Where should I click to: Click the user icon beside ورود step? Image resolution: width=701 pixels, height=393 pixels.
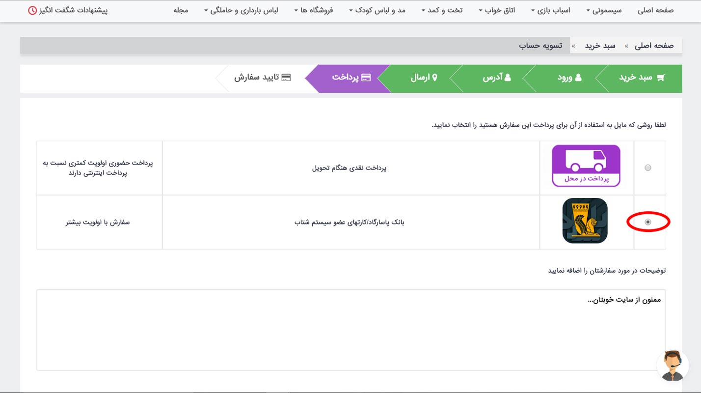578,78
